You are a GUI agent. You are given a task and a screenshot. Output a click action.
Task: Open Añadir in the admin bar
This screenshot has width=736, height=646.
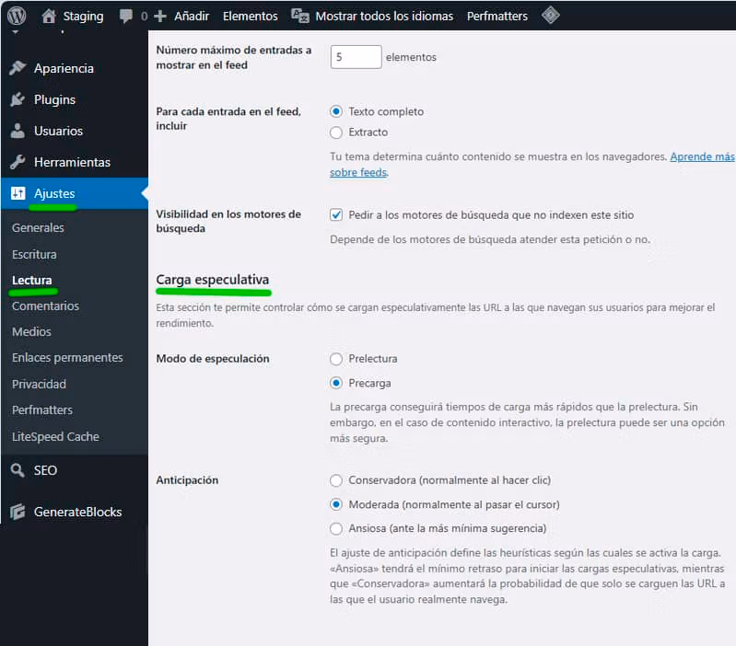(192, 16)
